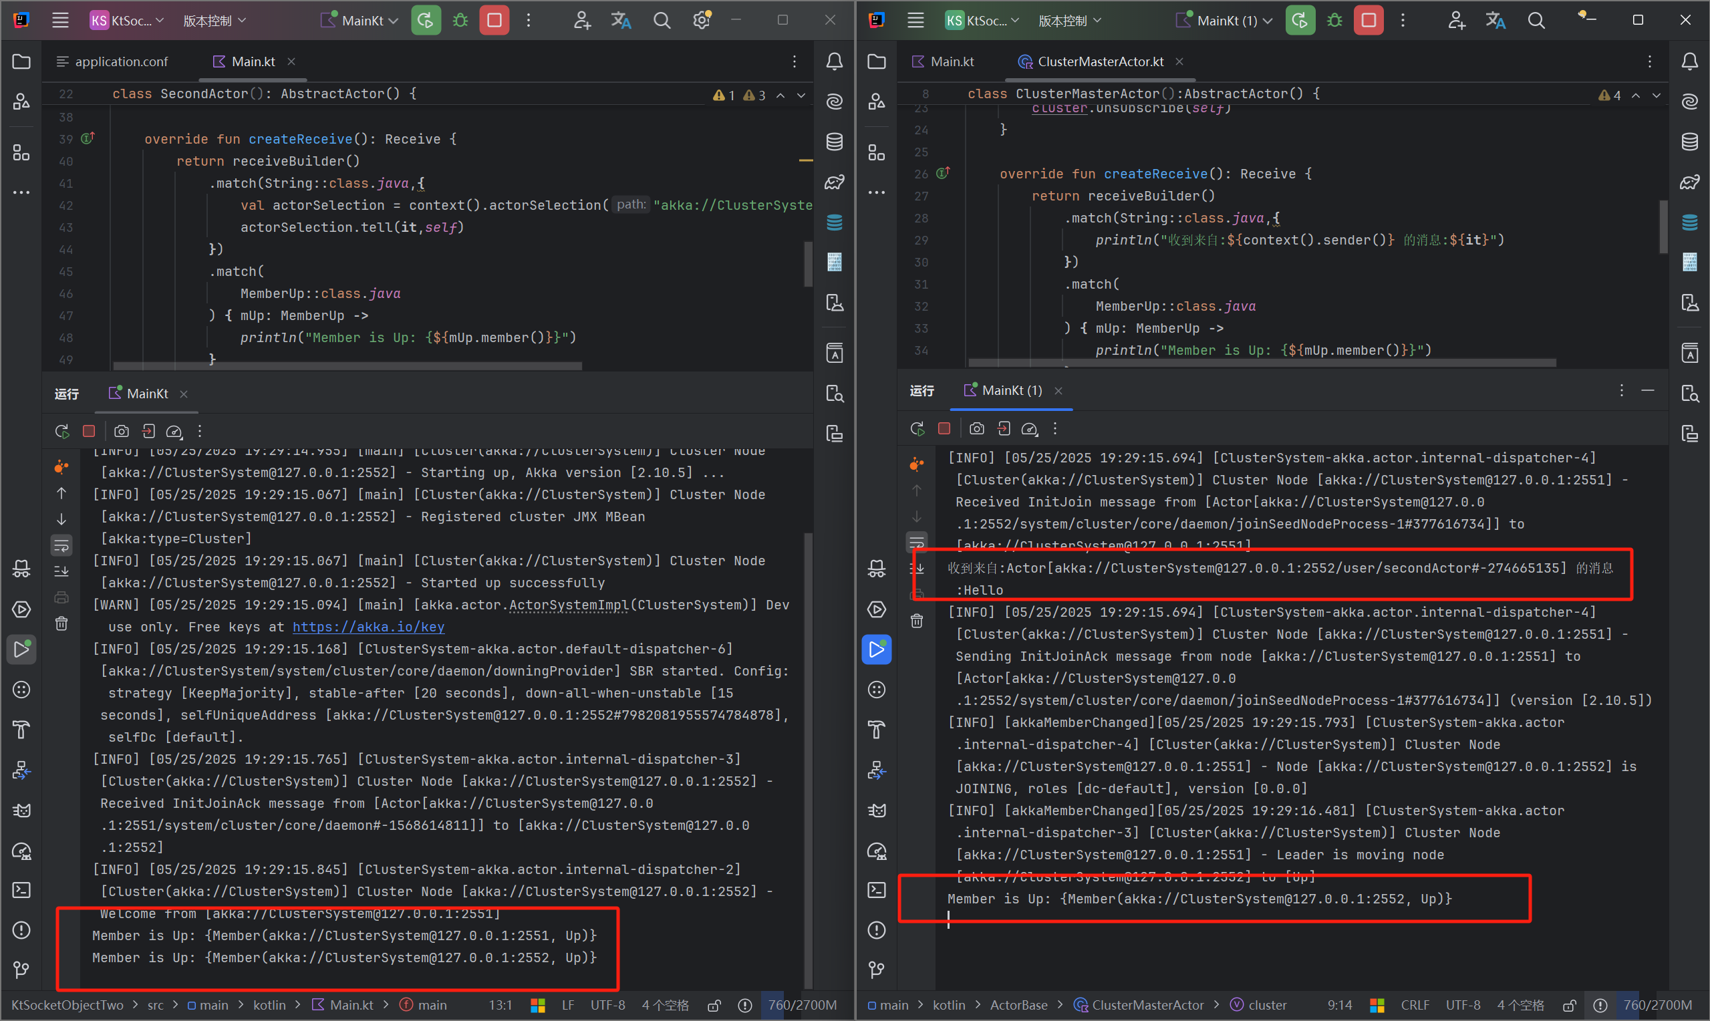Screen dimensions: 1710x1021
Task: Open MainKt (1) run configuration dropdown
Action: tap(1224, 21)
